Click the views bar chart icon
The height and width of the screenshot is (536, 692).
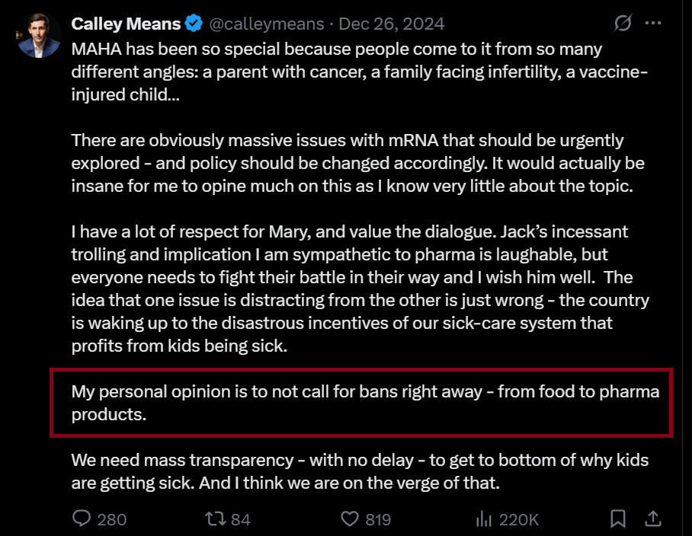point(484,518)
